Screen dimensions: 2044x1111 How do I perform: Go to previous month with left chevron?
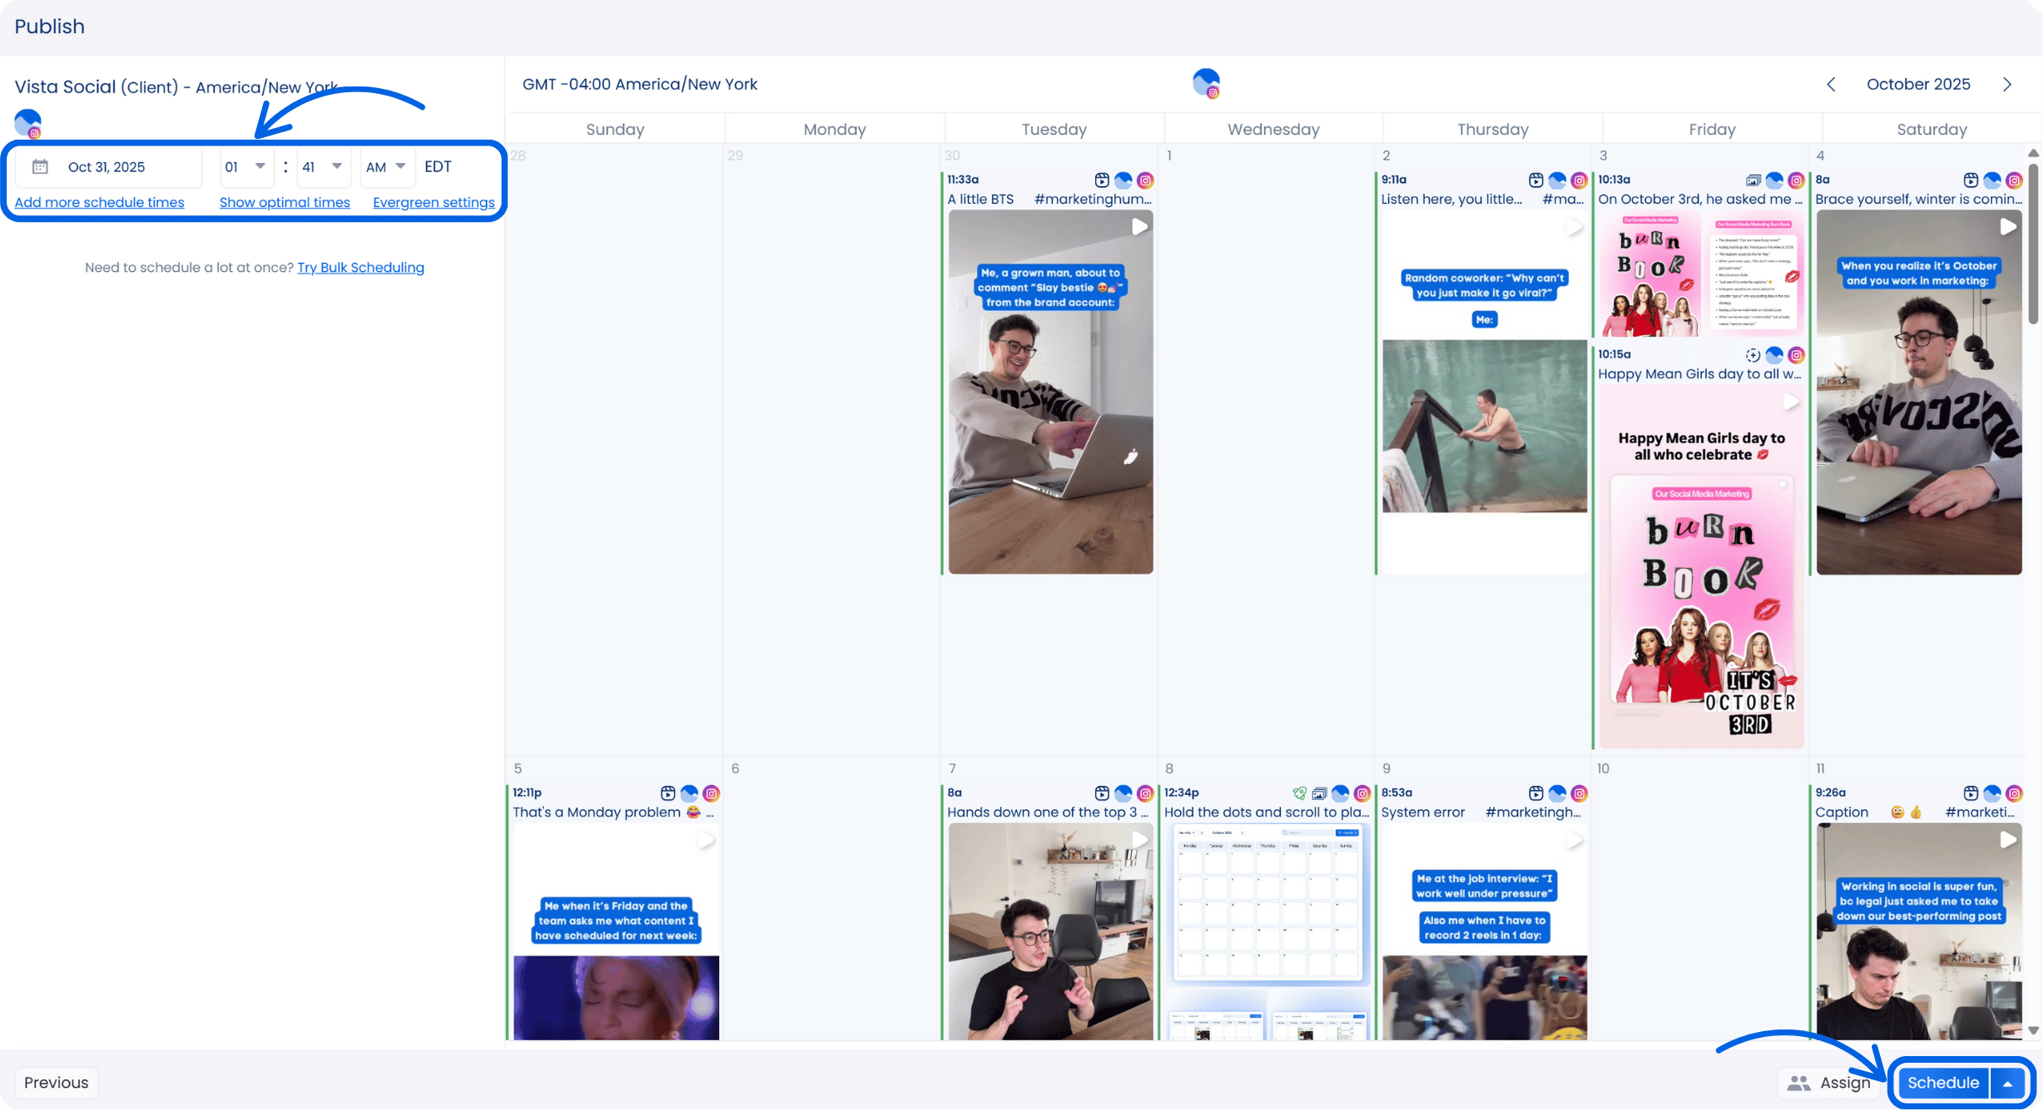coord(1831,85)
